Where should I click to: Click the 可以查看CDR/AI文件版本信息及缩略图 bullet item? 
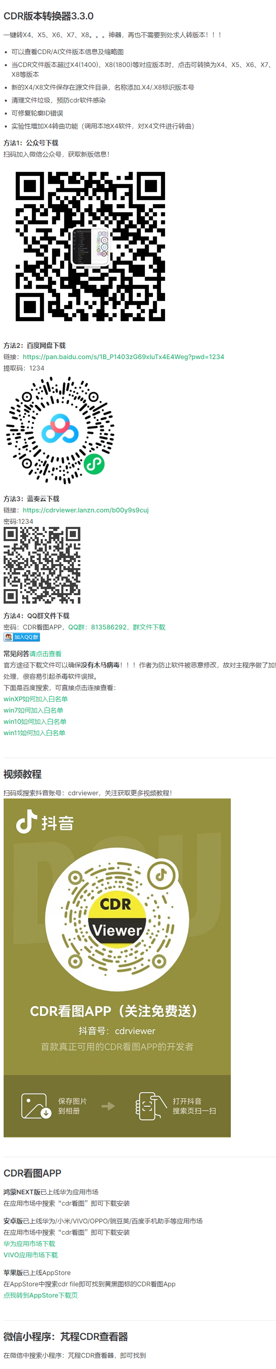tap(68, 52)
